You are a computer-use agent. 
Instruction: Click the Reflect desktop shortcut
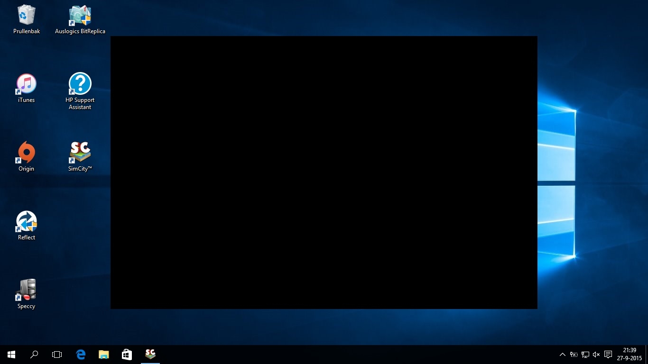click(x=27, y=222)
